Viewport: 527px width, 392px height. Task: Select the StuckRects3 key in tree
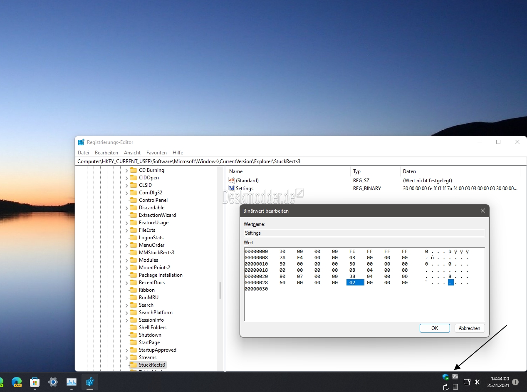(152, 365)
